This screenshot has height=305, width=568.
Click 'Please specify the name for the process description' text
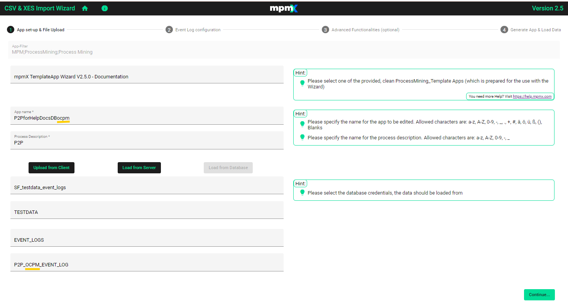(x=409, y=137)
